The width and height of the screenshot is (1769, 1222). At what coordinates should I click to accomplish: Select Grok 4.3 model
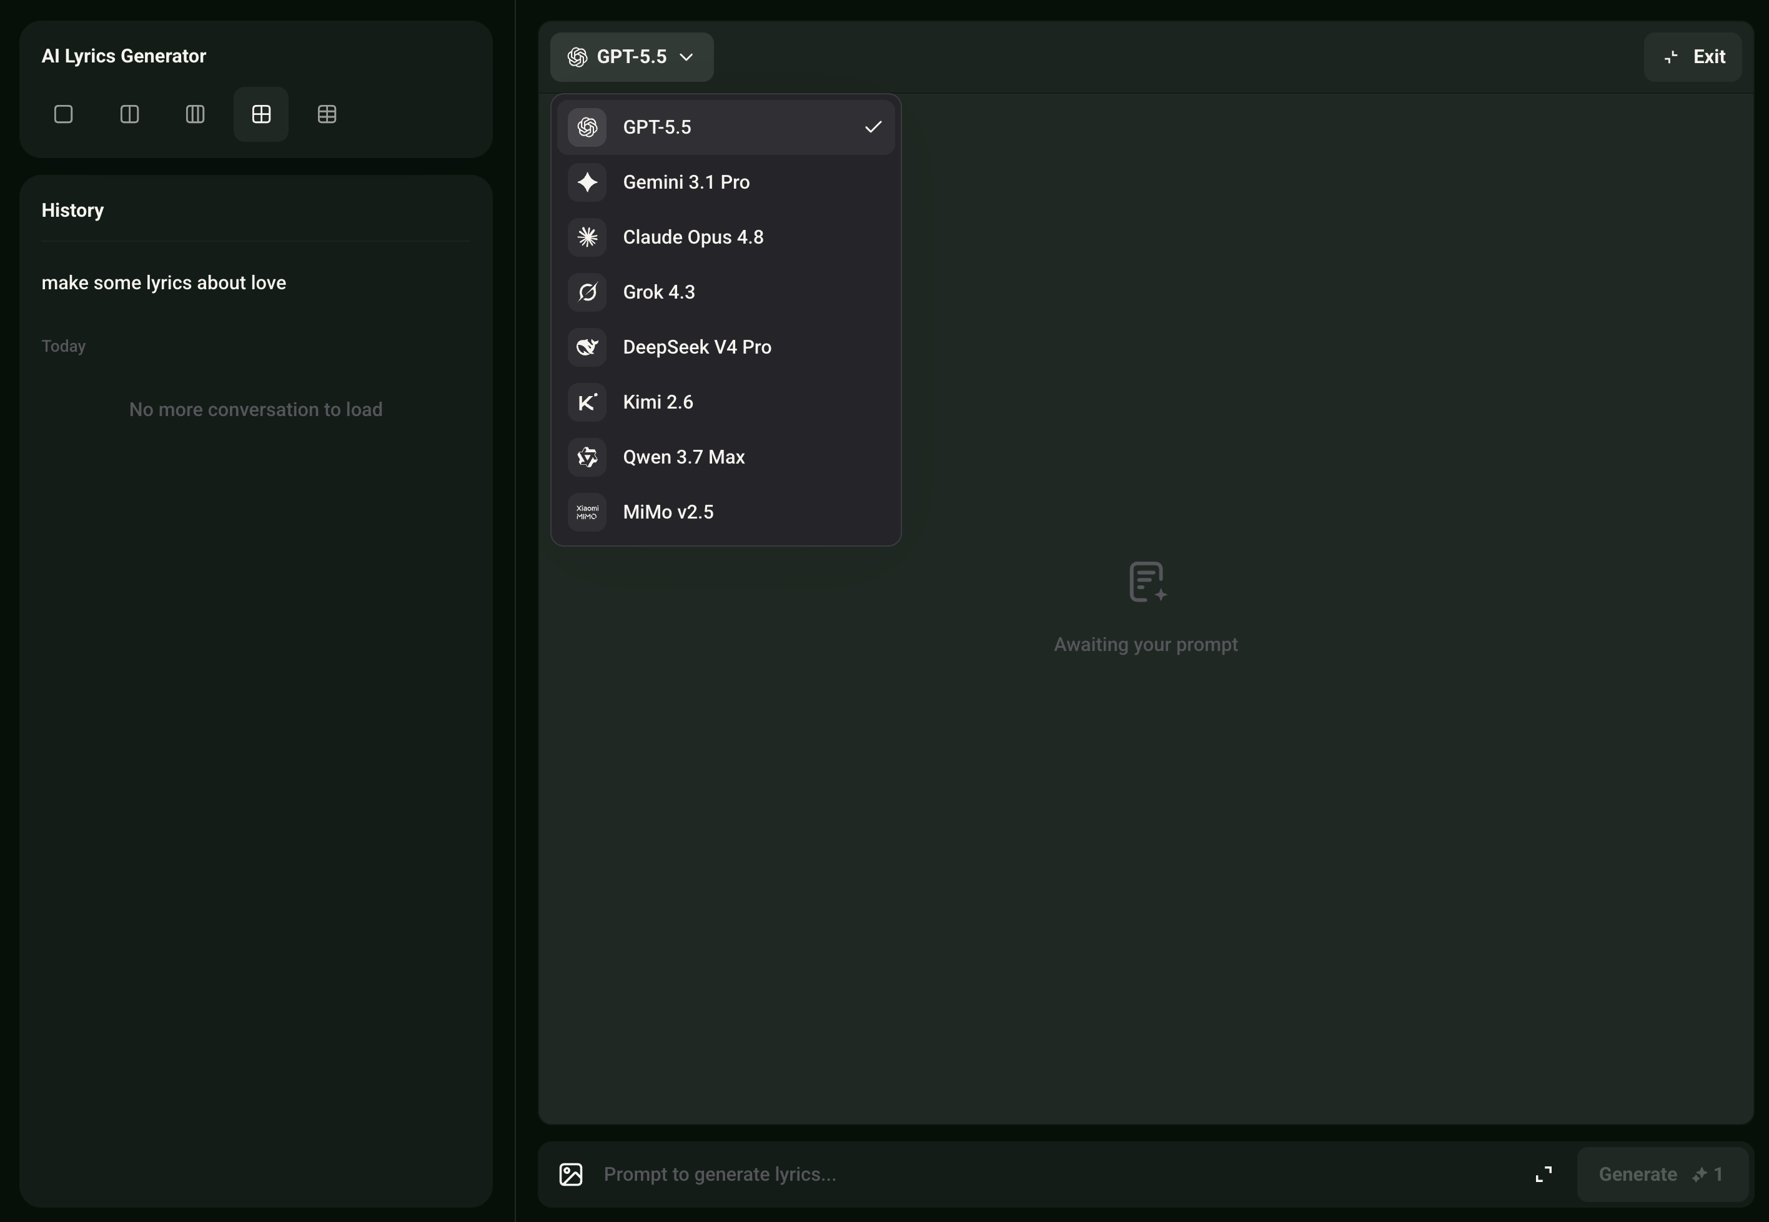pyautogui.click(x=726, y=292)
